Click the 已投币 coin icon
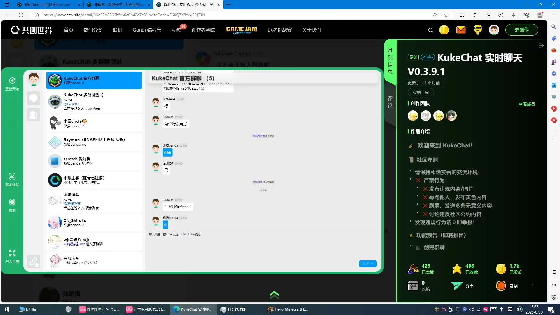This screenshot has width=560, height=315. point(501,269)
